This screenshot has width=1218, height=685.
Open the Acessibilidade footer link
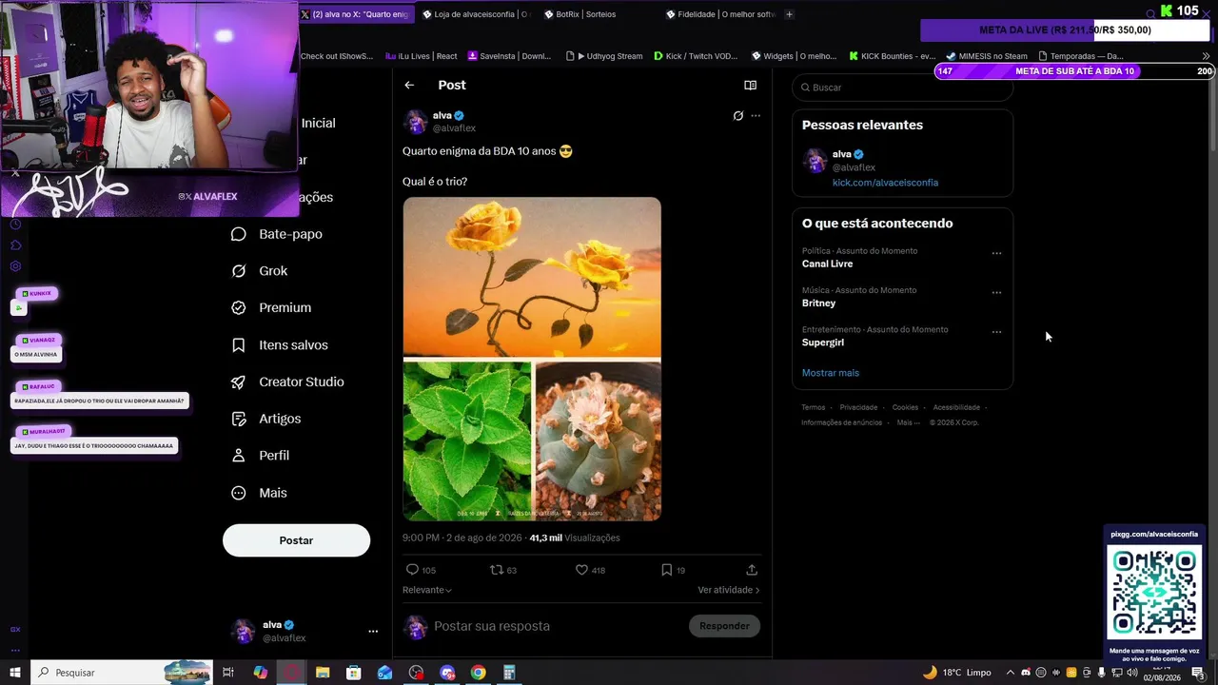956,408
